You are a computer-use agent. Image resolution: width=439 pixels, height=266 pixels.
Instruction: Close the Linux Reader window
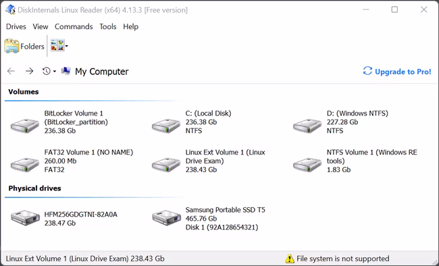(x=424, y=9)
